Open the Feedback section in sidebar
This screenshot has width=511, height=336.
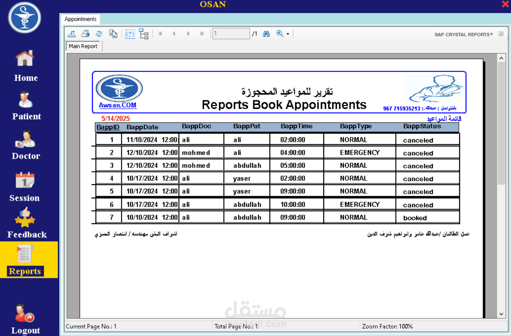click(x=26, y=223)
